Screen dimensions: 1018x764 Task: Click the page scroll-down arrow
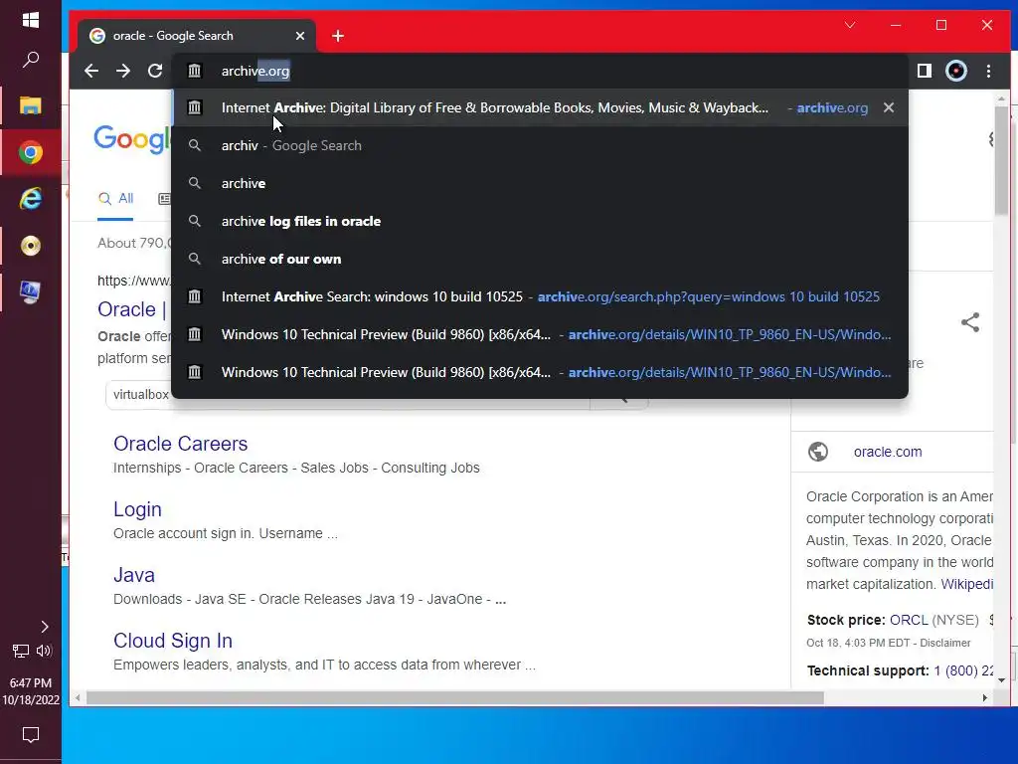tap(1001, 680)
